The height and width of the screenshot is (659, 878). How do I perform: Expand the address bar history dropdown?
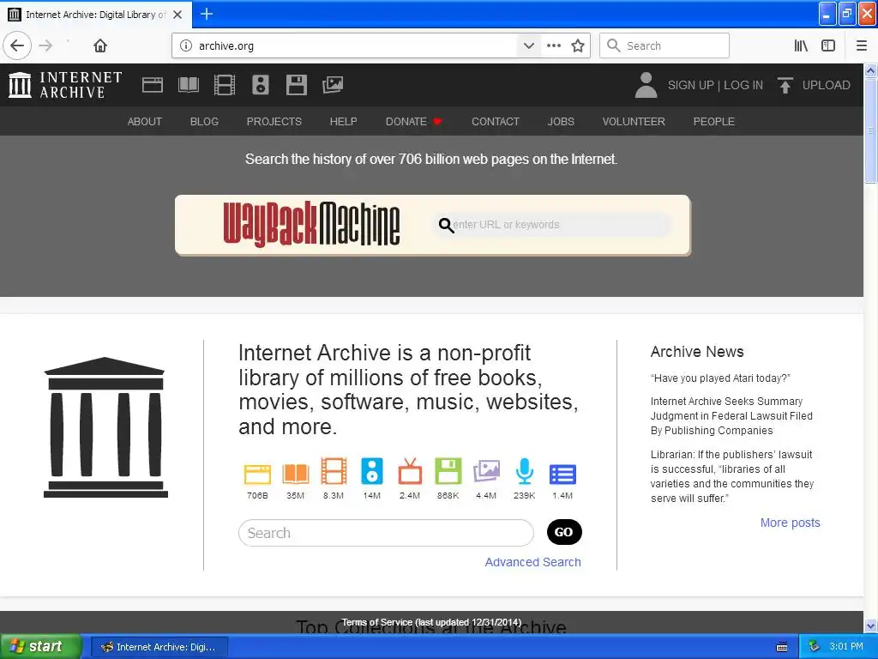(528, 45)
